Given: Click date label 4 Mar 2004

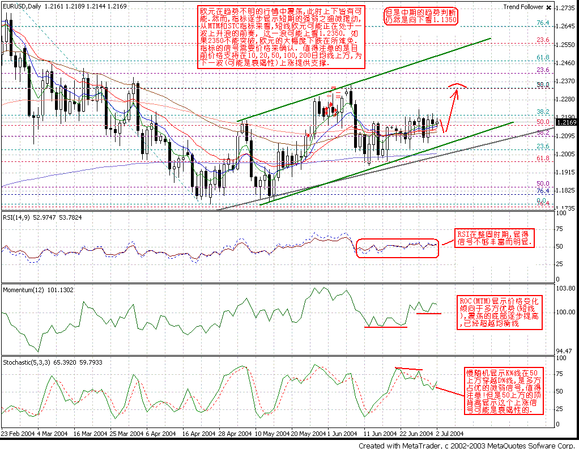Looking at the screenshot, I should tap(53, 434).
